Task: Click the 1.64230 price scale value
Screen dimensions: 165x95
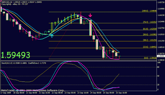Action: pos(161,15)
